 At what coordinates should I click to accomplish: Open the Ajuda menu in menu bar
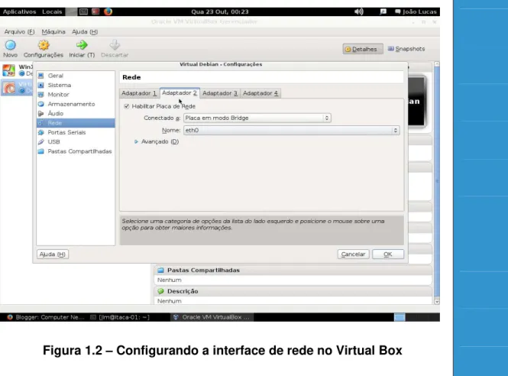click(85, 32)
